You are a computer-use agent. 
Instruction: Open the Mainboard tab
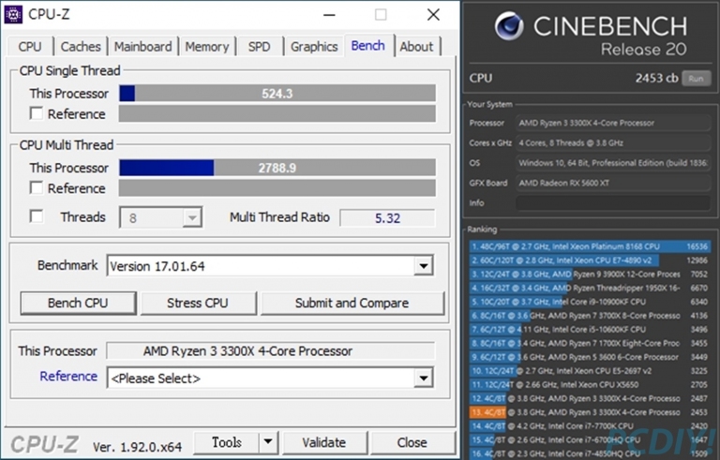142,46
